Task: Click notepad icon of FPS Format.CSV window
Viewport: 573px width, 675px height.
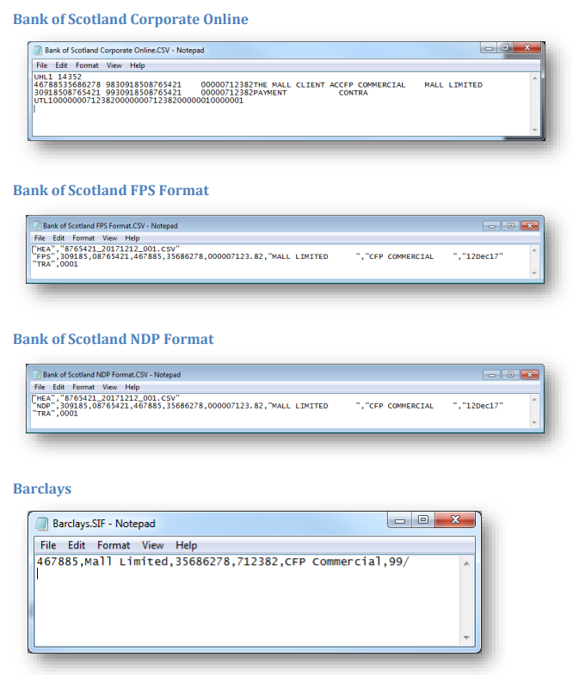Action: click(37, 225)
